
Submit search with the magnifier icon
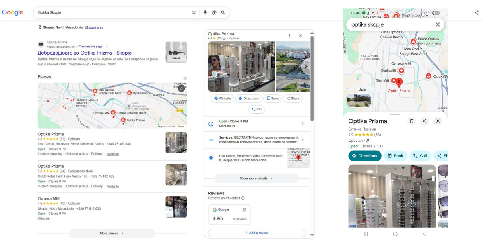223,13
